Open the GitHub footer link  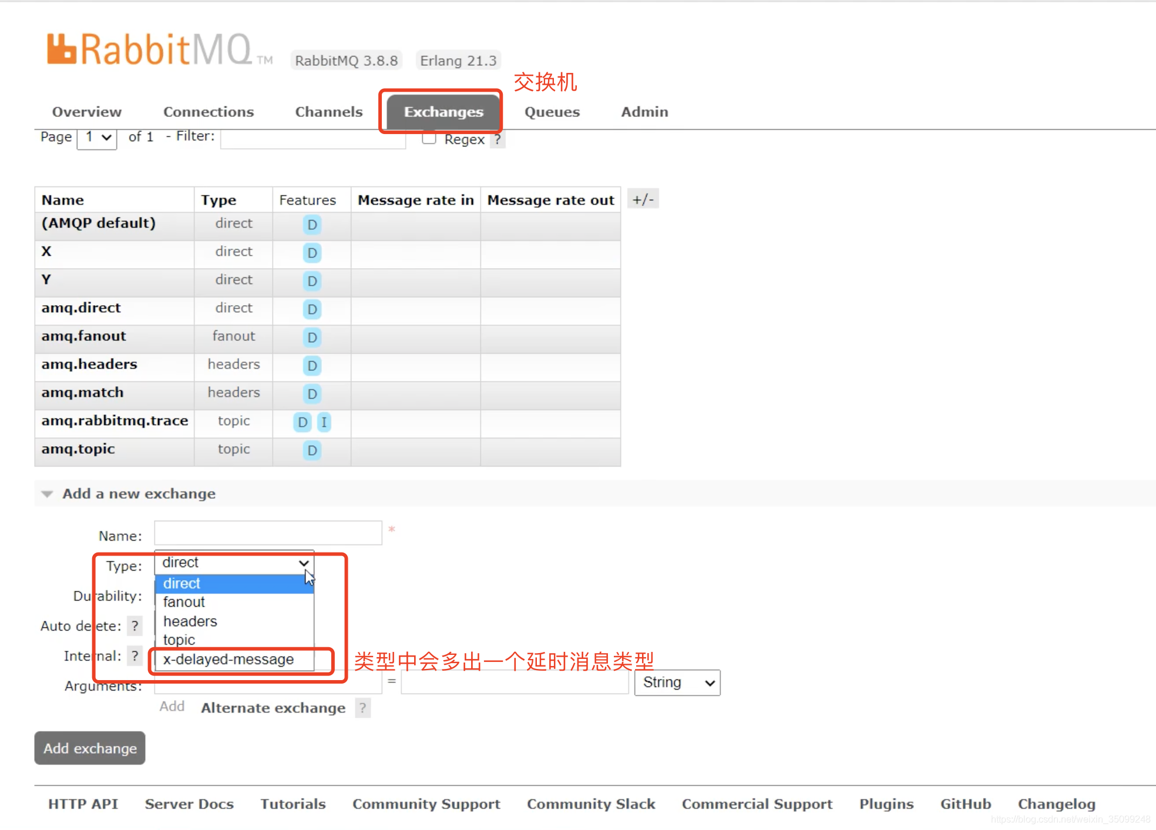[x=966, y=804]
